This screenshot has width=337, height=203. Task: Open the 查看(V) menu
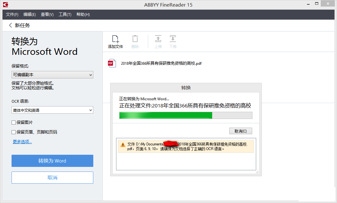click(x=47, y=14)
